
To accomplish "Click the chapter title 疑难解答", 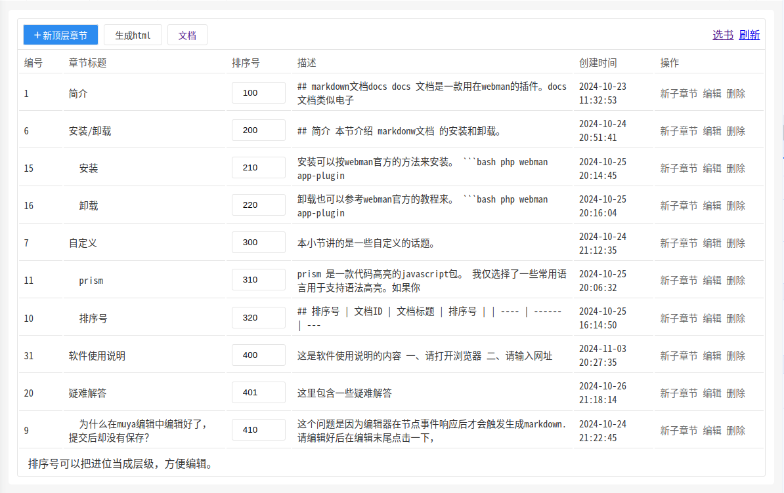I will [87, 394].
